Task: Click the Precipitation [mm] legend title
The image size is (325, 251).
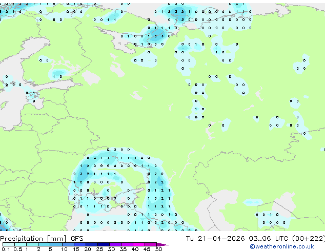Action: (x=33, y=239)
